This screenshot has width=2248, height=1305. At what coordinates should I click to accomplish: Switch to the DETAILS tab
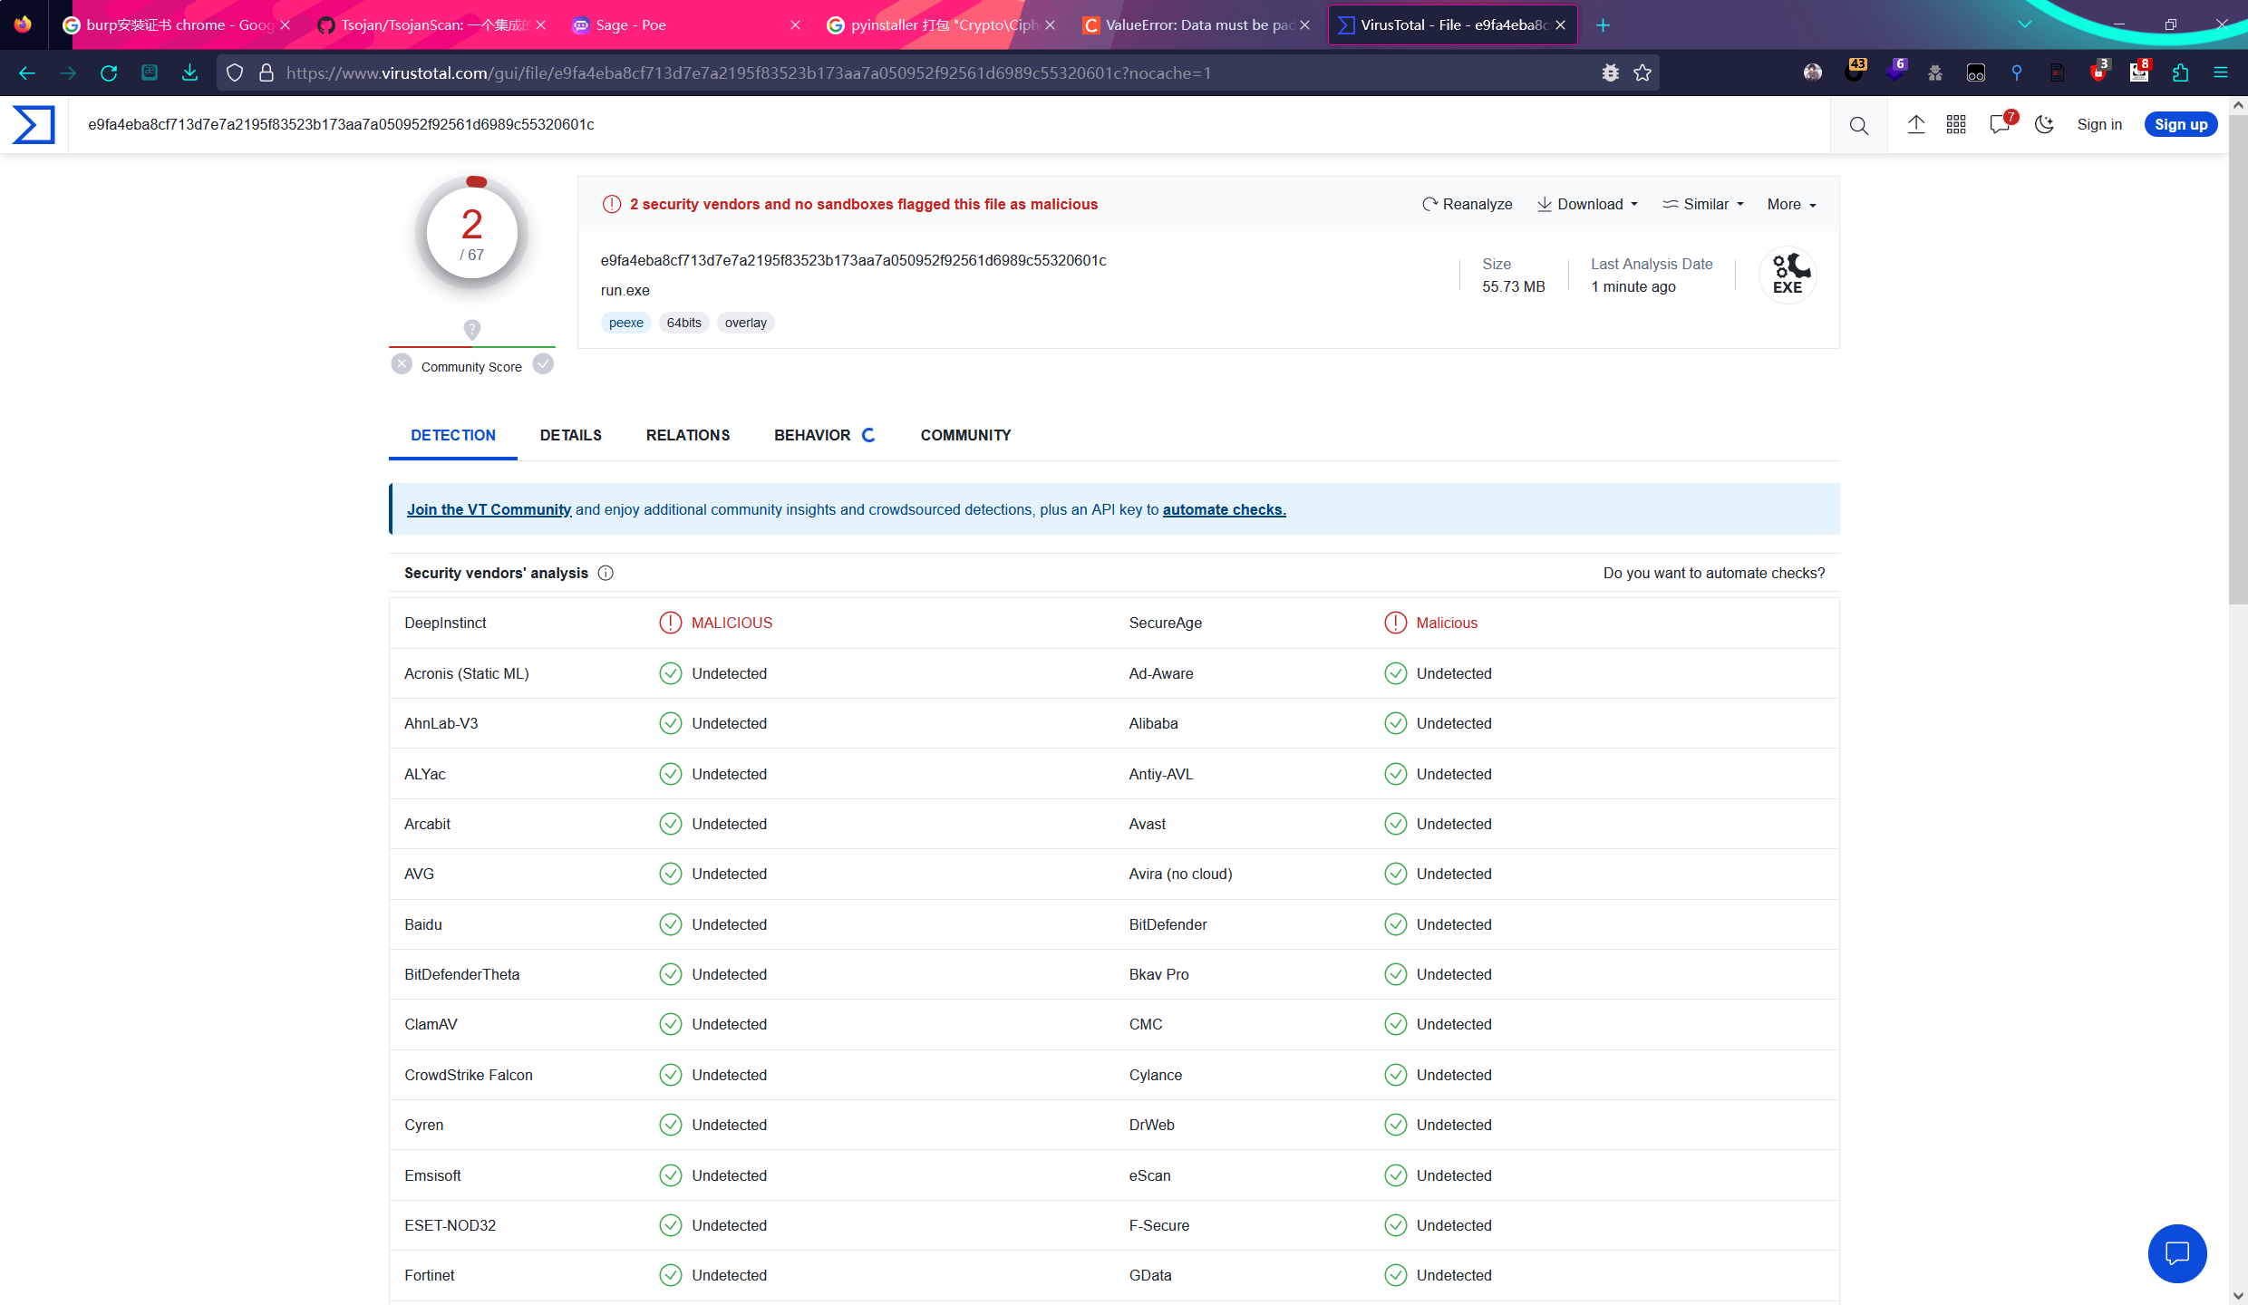571,436
